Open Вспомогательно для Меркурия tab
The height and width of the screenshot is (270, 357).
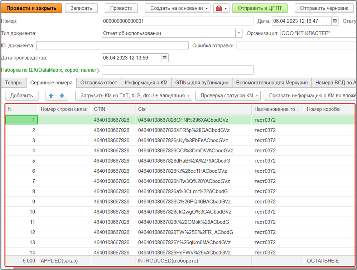(272, 83)
